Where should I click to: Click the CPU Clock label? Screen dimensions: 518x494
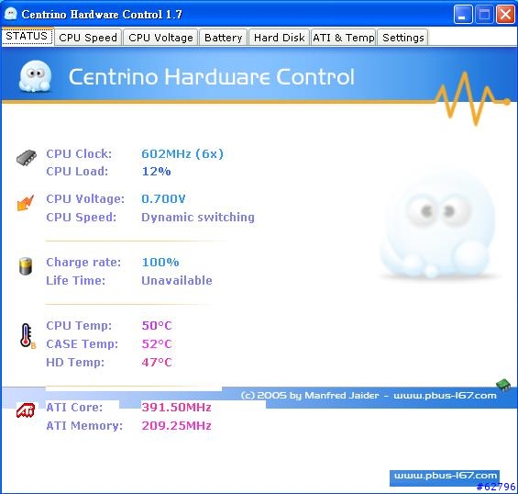coord(79,154)
